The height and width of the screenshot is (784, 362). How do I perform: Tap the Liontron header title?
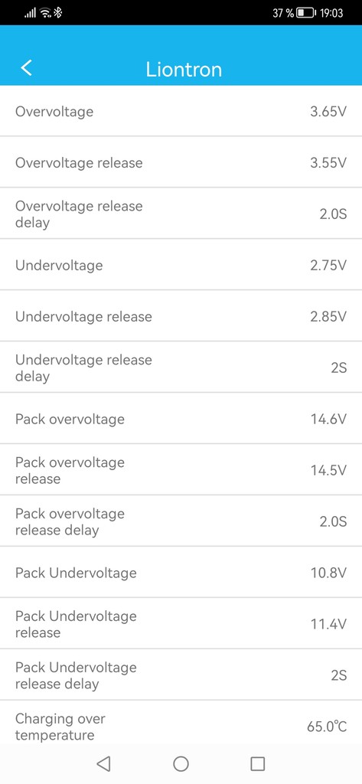[x=184, y=69]
